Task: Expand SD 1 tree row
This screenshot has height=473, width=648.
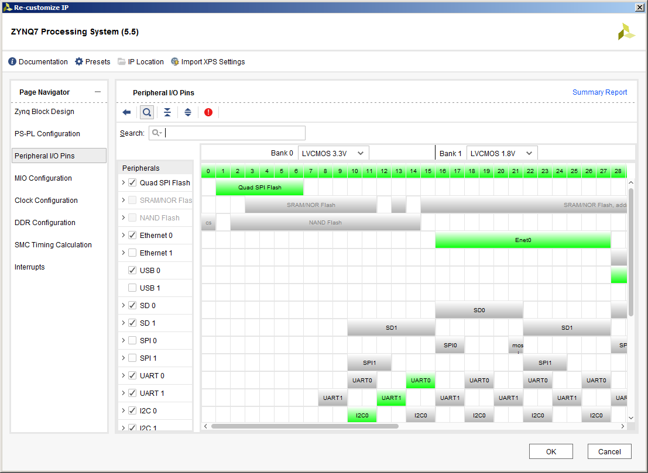Action: click(123, 323)
